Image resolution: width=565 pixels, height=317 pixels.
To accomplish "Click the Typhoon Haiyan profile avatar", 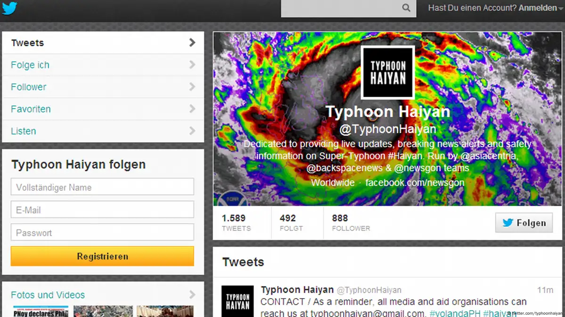I will (x=387, y=72).
